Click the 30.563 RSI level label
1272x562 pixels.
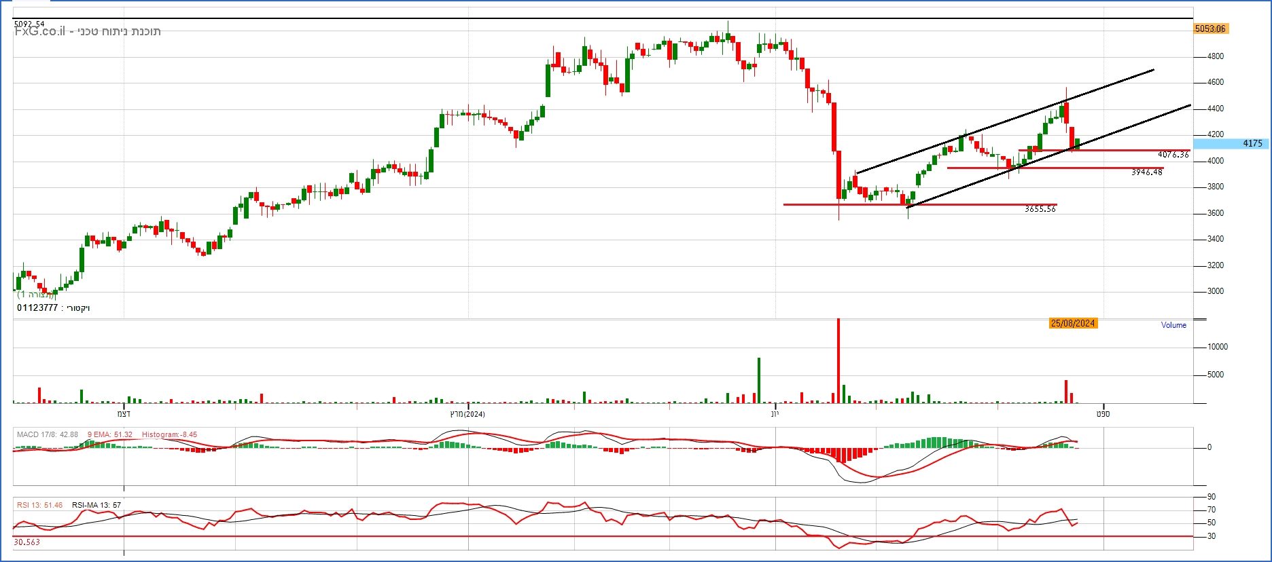point(26,542)
